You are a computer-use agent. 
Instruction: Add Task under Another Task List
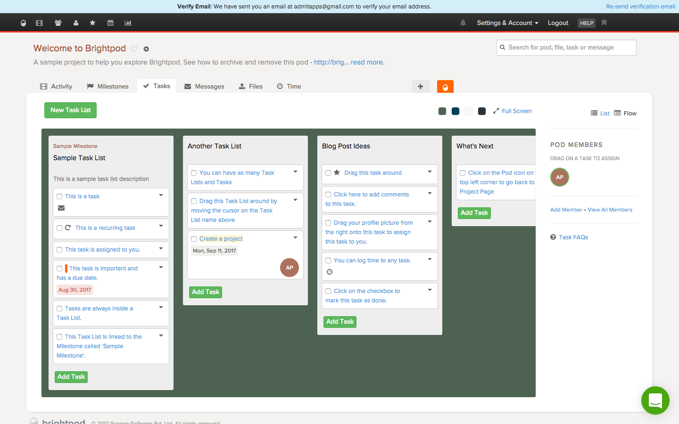206,292
